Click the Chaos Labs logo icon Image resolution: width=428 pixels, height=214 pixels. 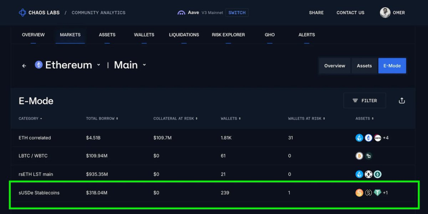click(x=22, y=13)
